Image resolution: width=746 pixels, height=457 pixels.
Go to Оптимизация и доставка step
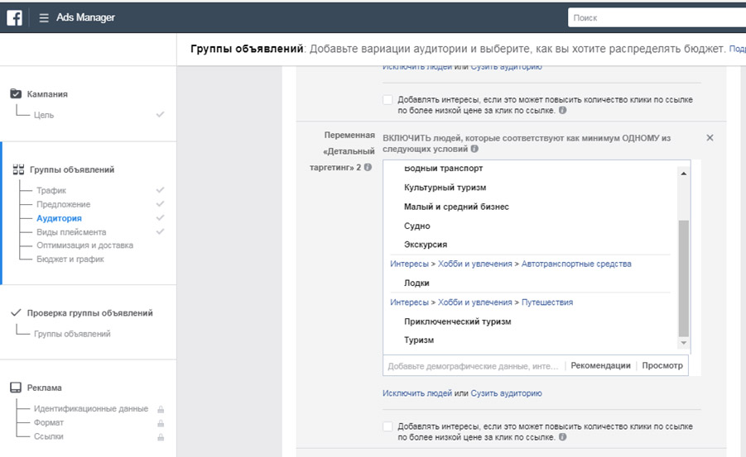coord(84,245)
